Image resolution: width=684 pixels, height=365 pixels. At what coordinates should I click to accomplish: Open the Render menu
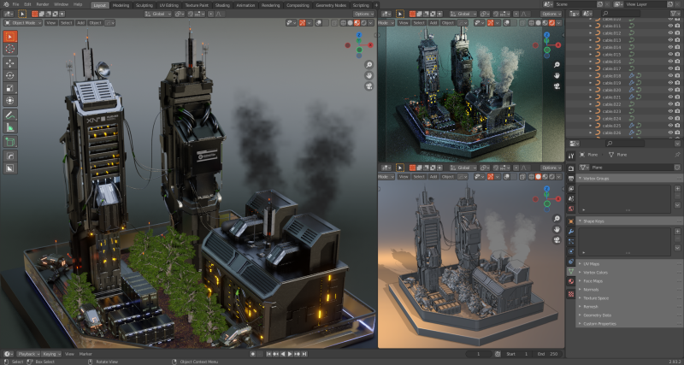click(x=43, y=4)
